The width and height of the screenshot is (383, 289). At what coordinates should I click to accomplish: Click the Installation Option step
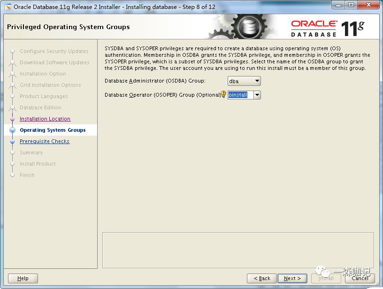[x=43, y=74]
